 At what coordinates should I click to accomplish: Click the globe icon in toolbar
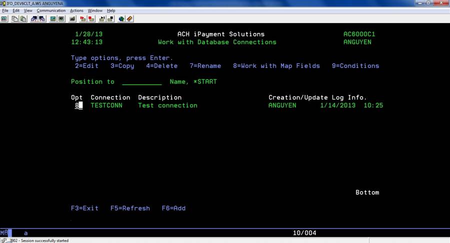click(x=121, y=19)
